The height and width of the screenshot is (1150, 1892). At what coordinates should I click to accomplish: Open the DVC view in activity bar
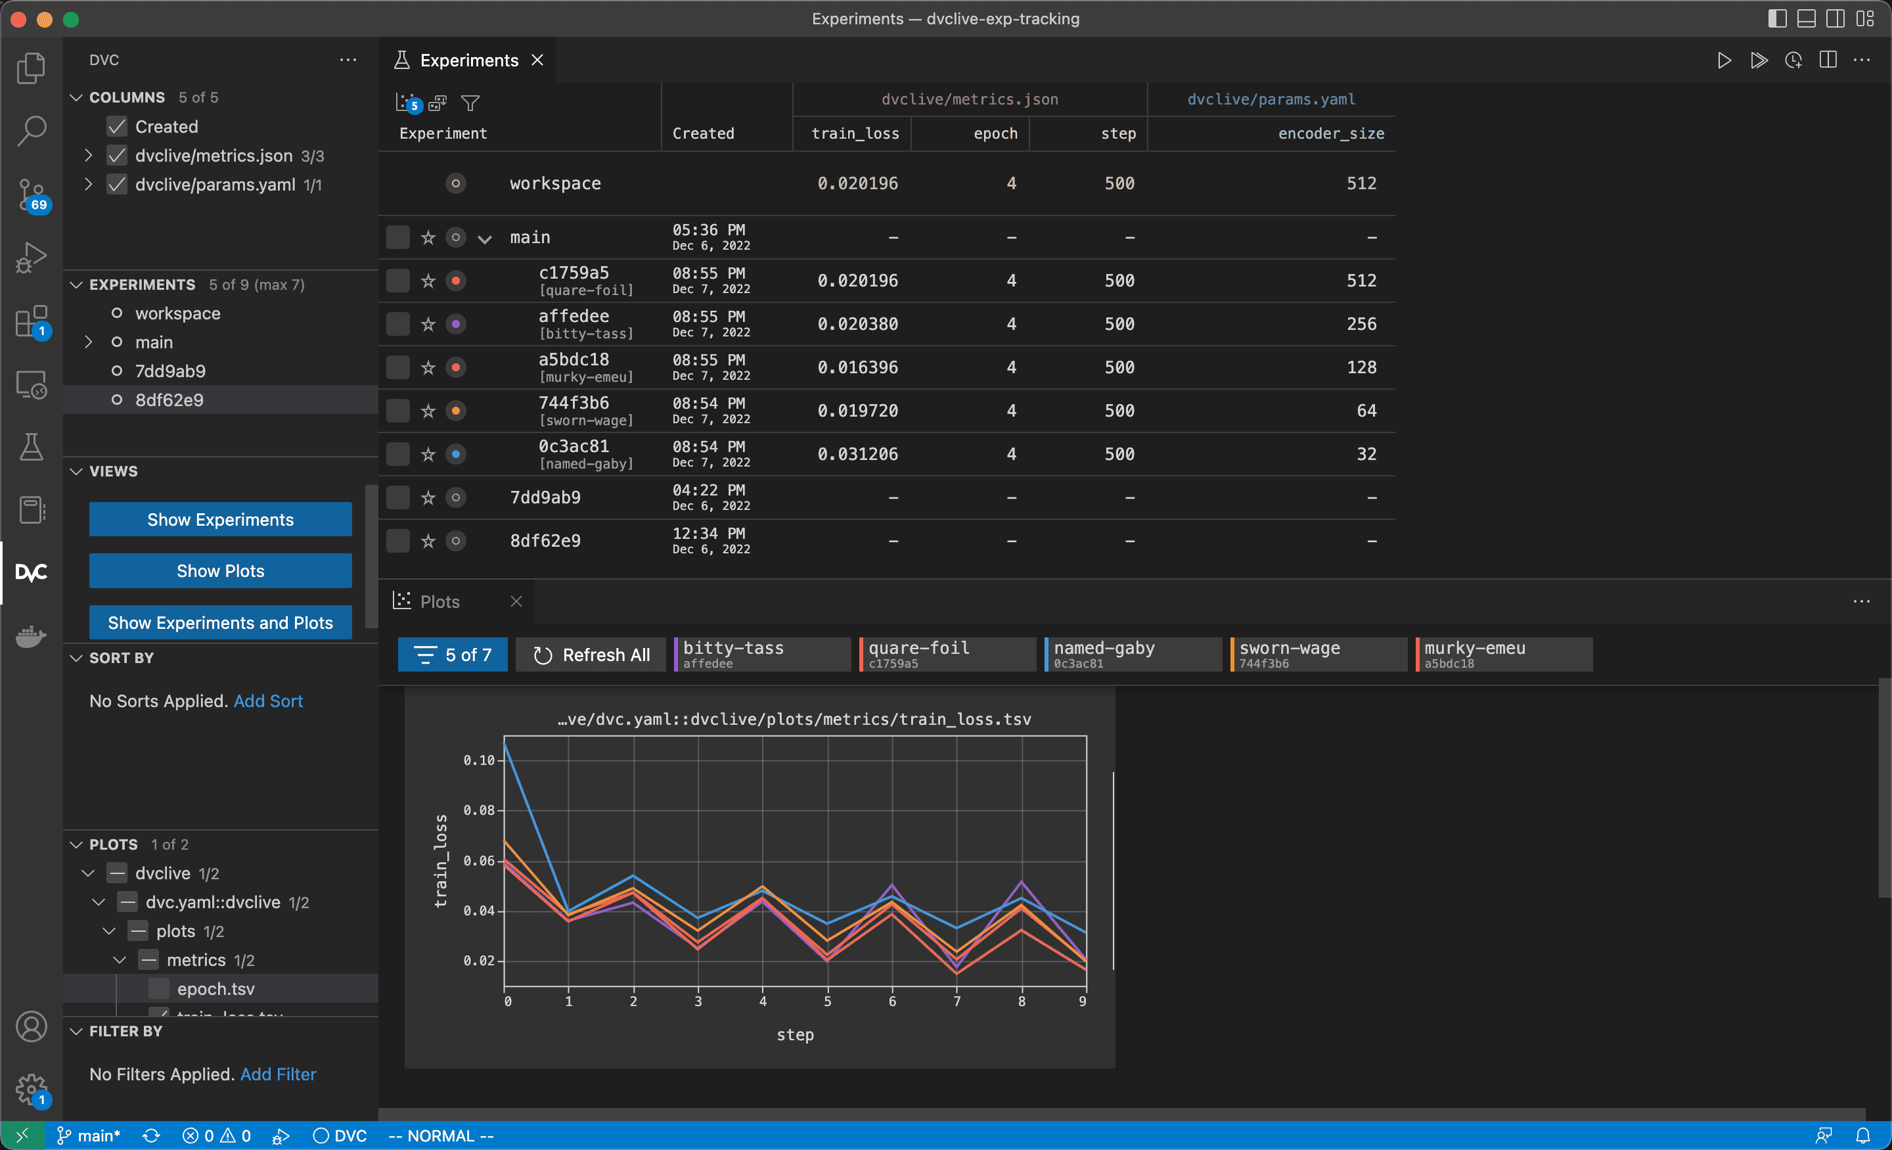click(x=31, y=572)
